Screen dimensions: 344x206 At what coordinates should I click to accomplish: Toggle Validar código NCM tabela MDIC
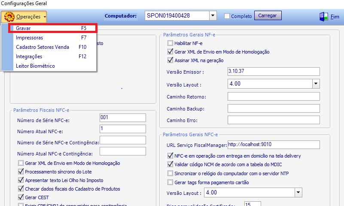pos(170,164)
